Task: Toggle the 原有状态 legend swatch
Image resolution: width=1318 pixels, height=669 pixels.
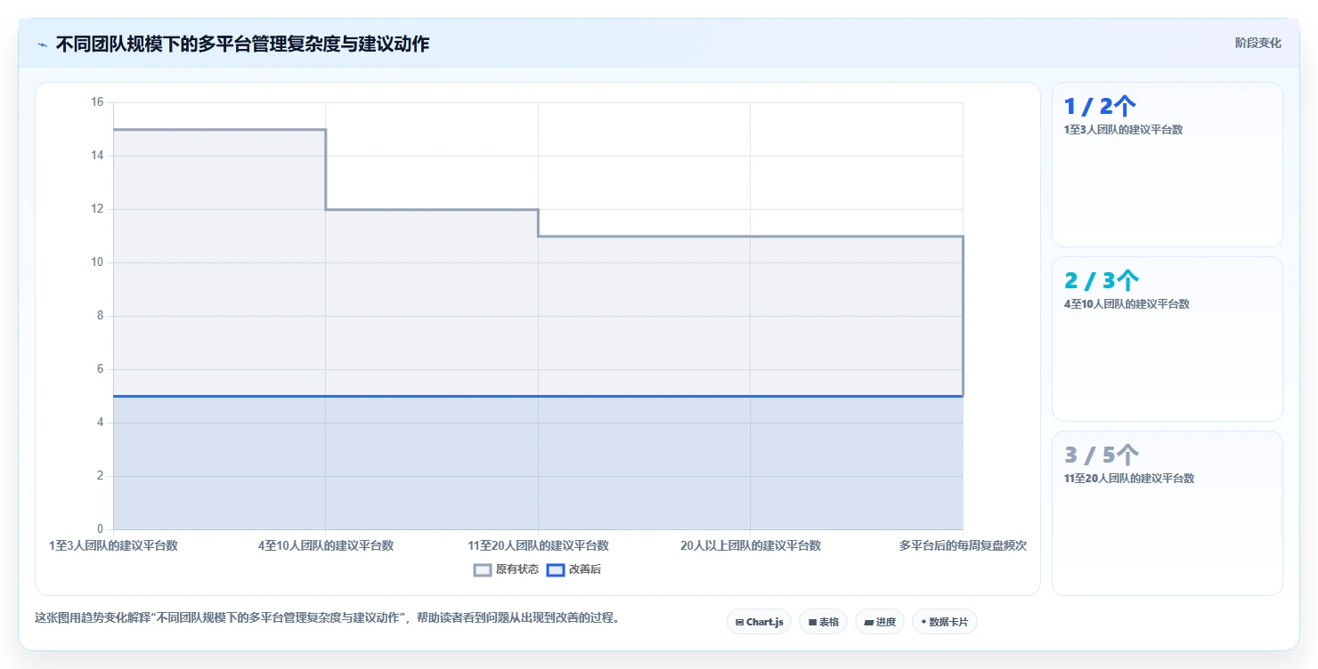Action: (x=483, y=570)
